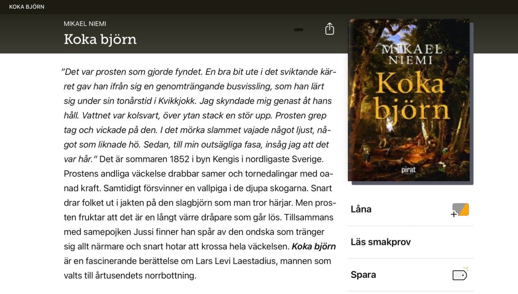Open author page for MIKAEL NIEMI
518x294 pixels.
tap(85, 24)
